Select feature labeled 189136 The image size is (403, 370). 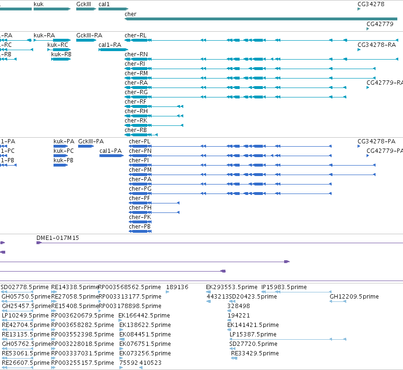coord(177,287)
